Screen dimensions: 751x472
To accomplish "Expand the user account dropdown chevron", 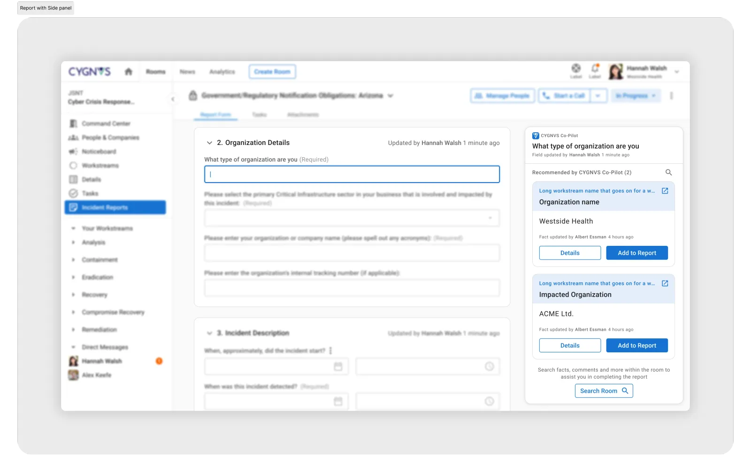I will pos(677,72).
